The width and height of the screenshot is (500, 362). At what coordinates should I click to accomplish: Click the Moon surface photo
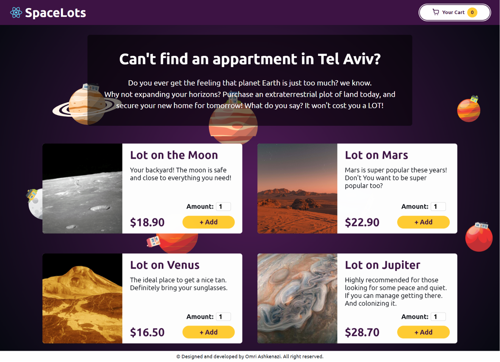point(82,188)
